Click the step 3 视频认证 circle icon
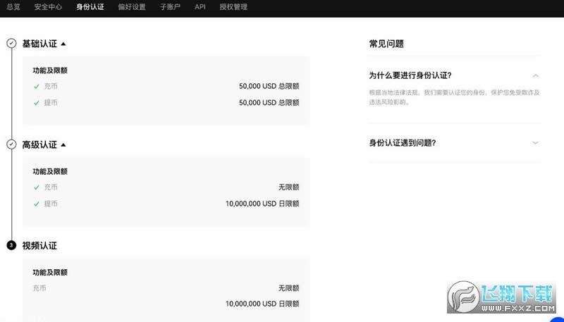 pyautogui.click(x=11, y=246)
